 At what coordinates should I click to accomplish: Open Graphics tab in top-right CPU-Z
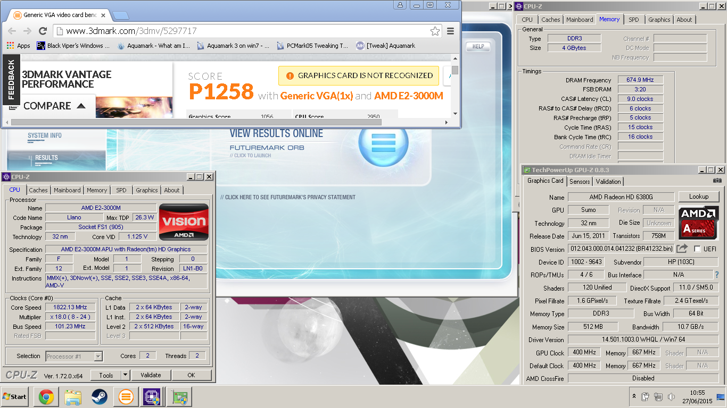pyautogui.click(x=659, y=20)
